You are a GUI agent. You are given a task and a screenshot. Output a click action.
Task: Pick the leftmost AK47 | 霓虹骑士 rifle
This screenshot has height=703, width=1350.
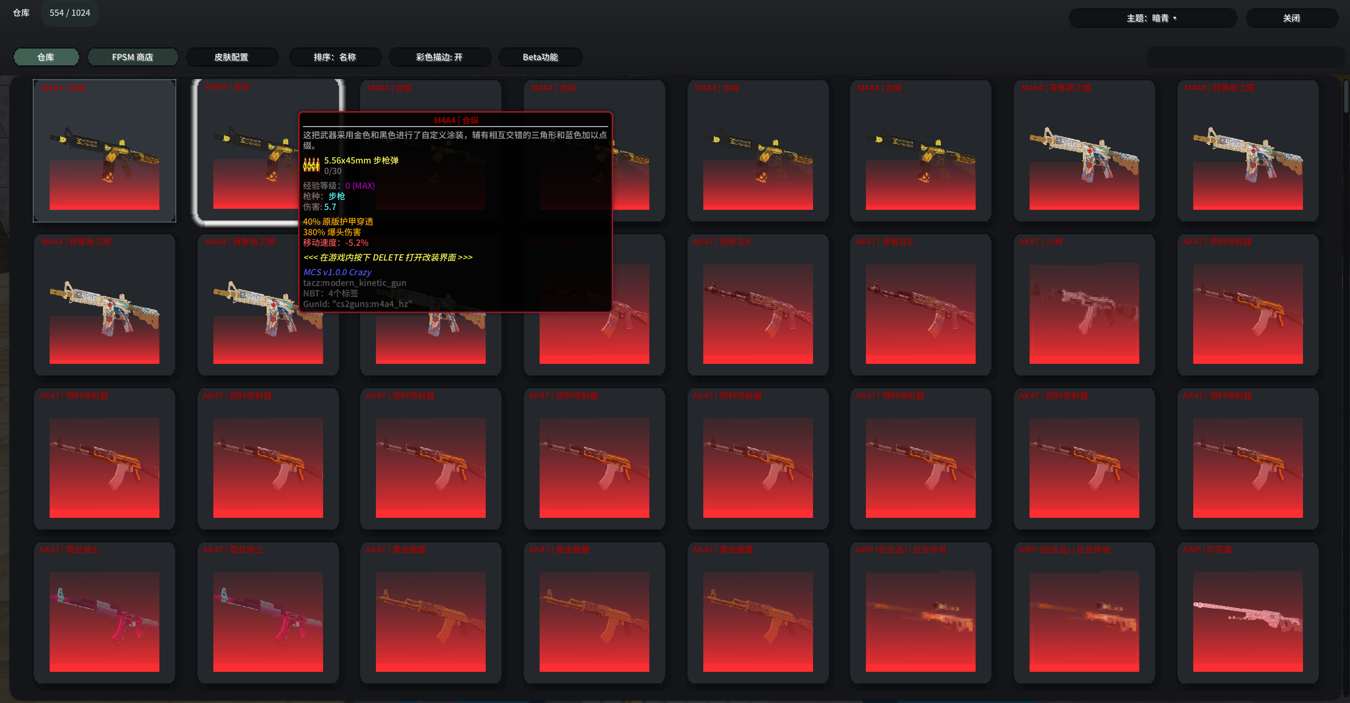[x=105, y=613]
